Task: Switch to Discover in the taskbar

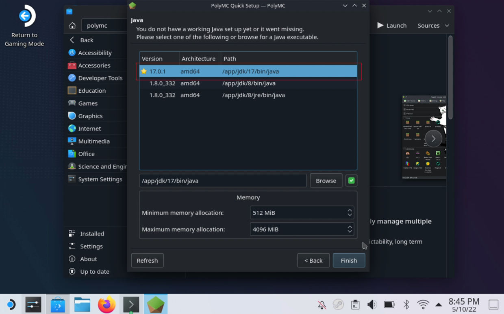Action: point(58,304)
